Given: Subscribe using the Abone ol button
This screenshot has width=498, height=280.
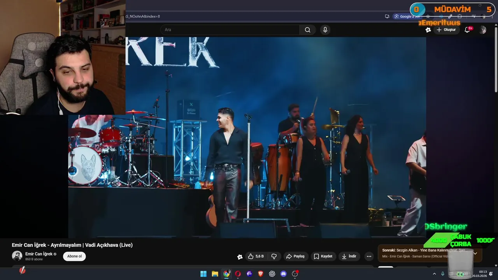Looking at the screenshot, I should coord(74,256).
